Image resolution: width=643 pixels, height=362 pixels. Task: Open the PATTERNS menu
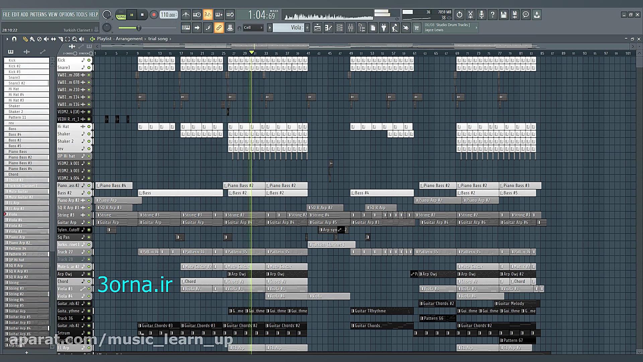click(x=38, y=14)
